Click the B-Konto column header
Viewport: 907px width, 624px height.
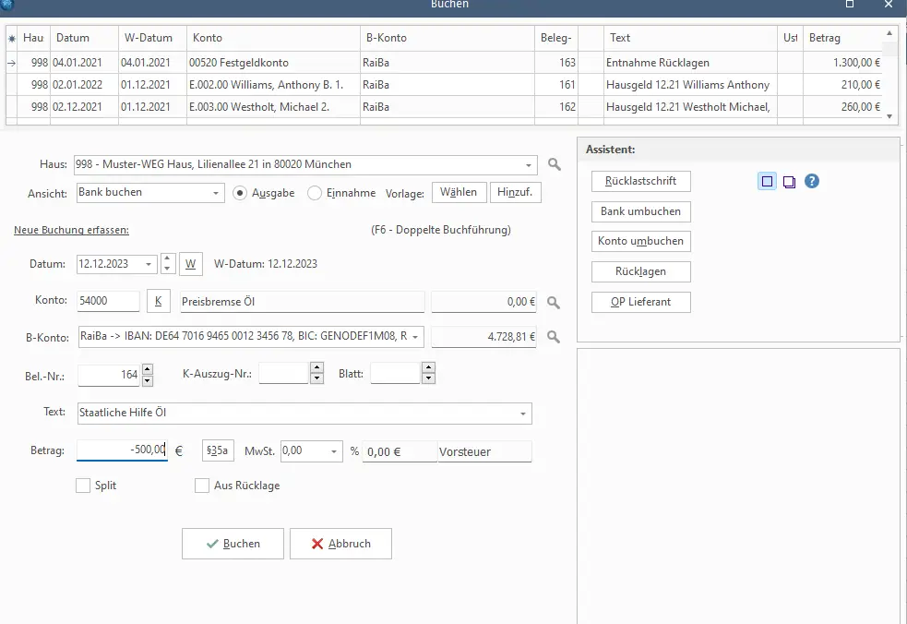click(448, 38)
